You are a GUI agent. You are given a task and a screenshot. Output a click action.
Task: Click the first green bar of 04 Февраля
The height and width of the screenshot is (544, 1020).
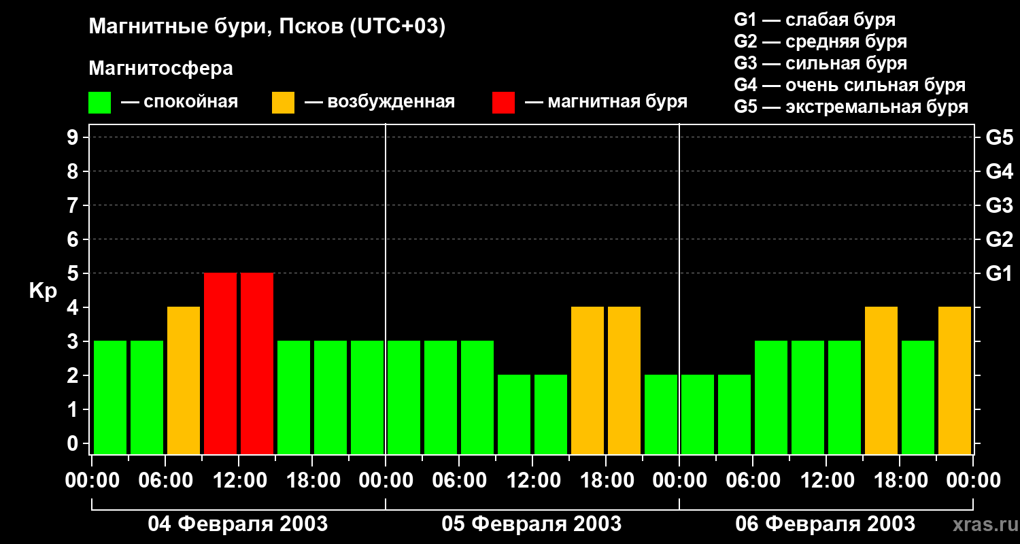point(110,397)
